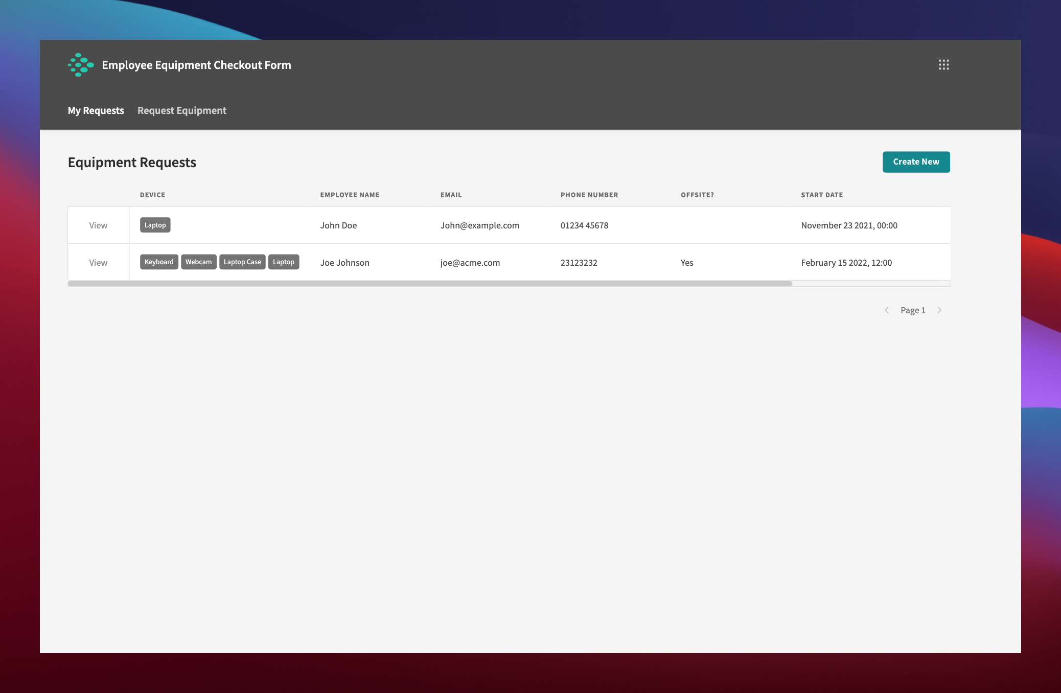Image resolution: width=1061 pixels, height=693 pixels.
Task: View John Doe's request
Action: [98, 225]
